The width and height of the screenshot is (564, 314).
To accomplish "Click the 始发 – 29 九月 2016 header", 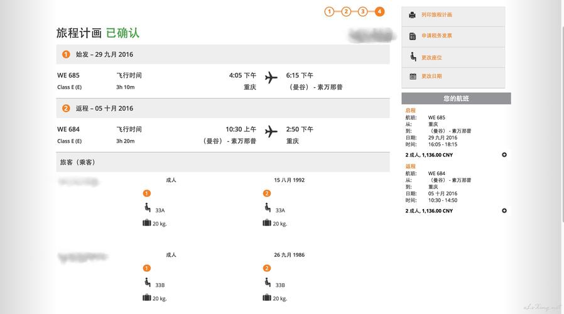I will (x=223, y=54).
